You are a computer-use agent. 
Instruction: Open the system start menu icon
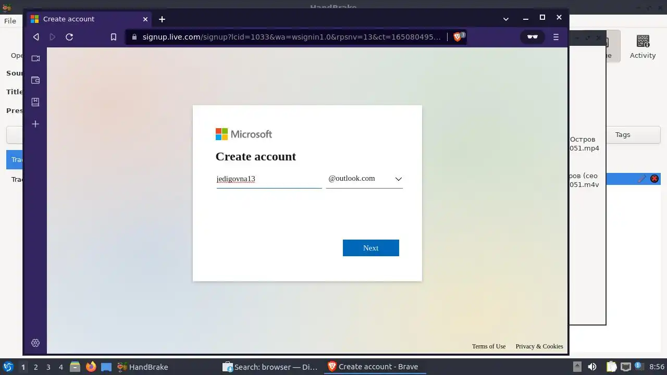tap(8, 367)
